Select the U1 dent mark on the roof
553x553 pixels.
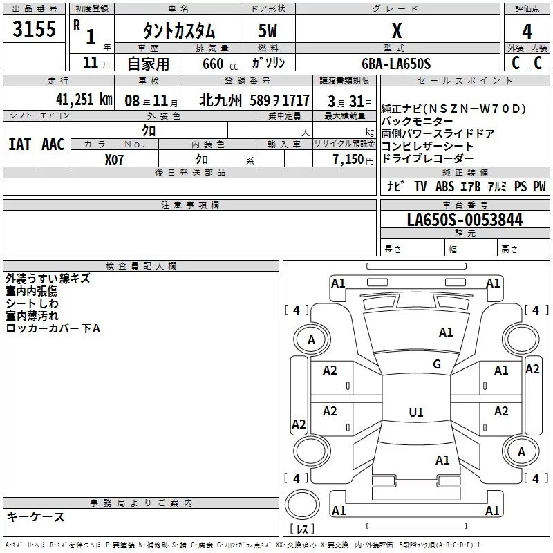click(416, 412)
